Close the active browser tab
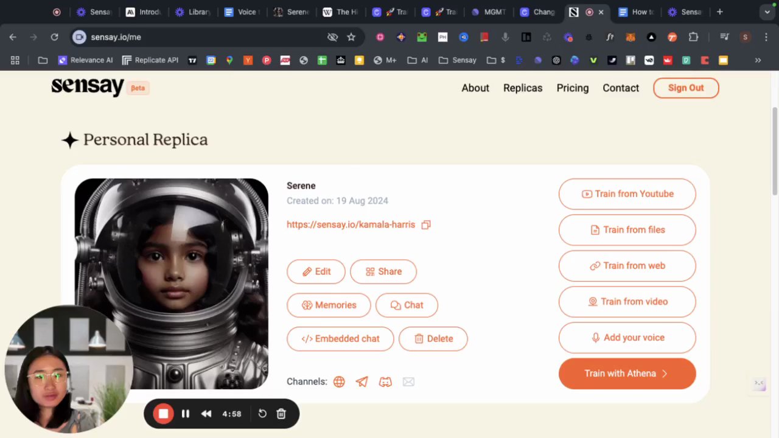The height and width of the screenshot is (438, 779). tap(601, 12)
